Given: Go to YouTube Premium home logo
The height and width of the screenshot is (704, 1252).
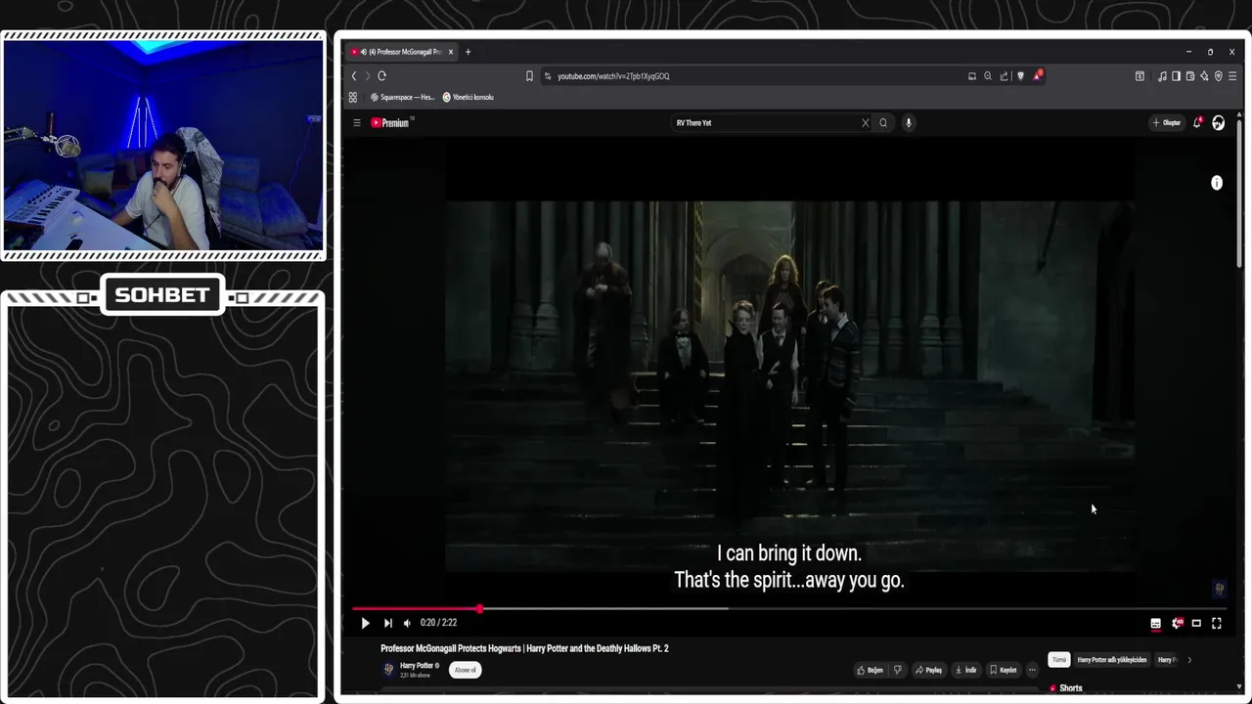Looking at the screenshot, I should (392, 123).
